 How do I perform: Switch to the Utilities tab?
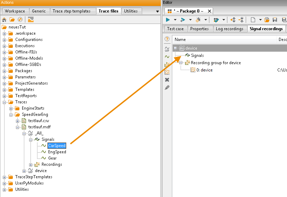131,11
